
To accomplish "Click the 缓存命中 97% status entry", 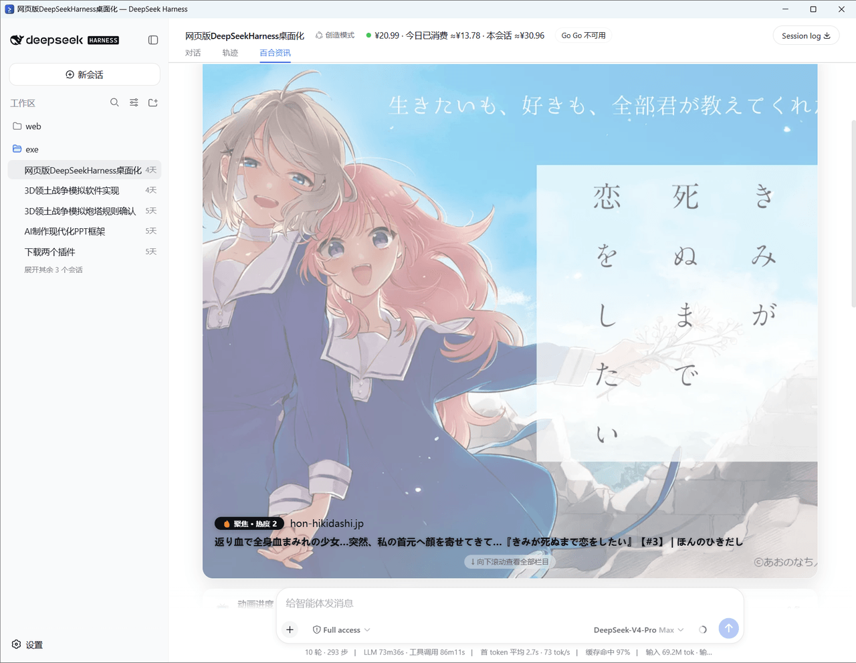I will point(608,652).
